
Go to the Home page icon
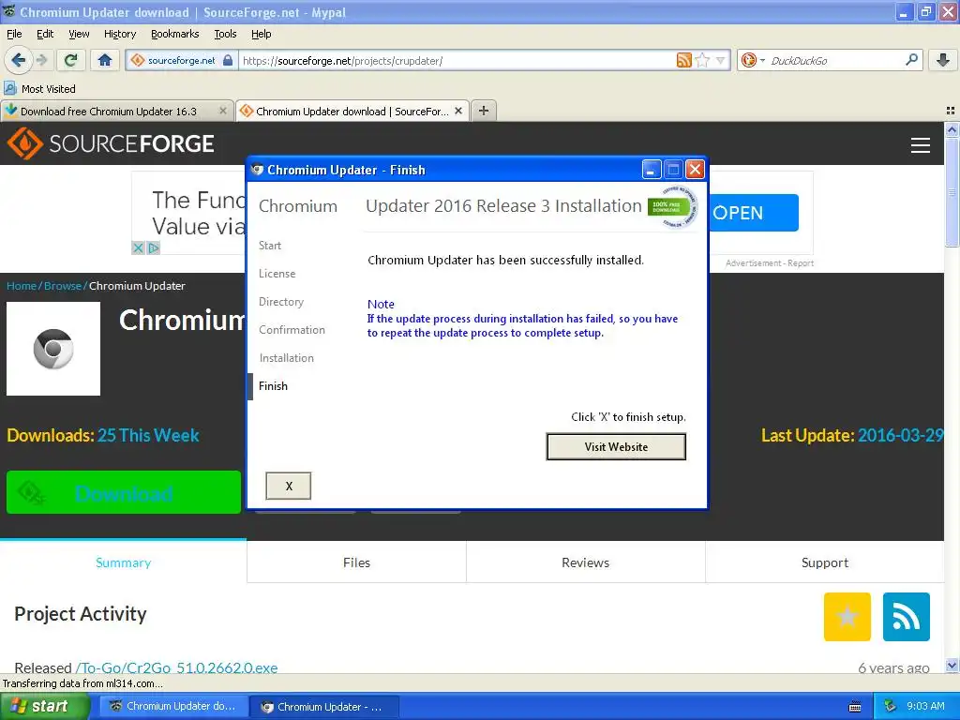pos(105,60)
